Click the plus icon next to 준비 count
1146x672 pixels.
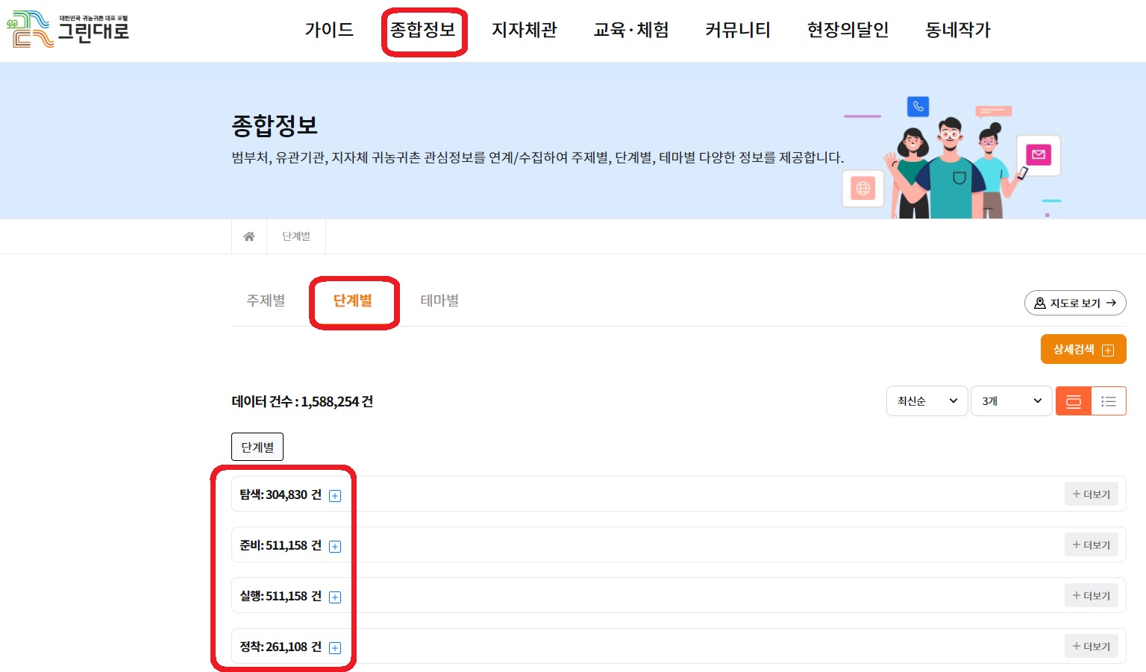coord(335,546)
